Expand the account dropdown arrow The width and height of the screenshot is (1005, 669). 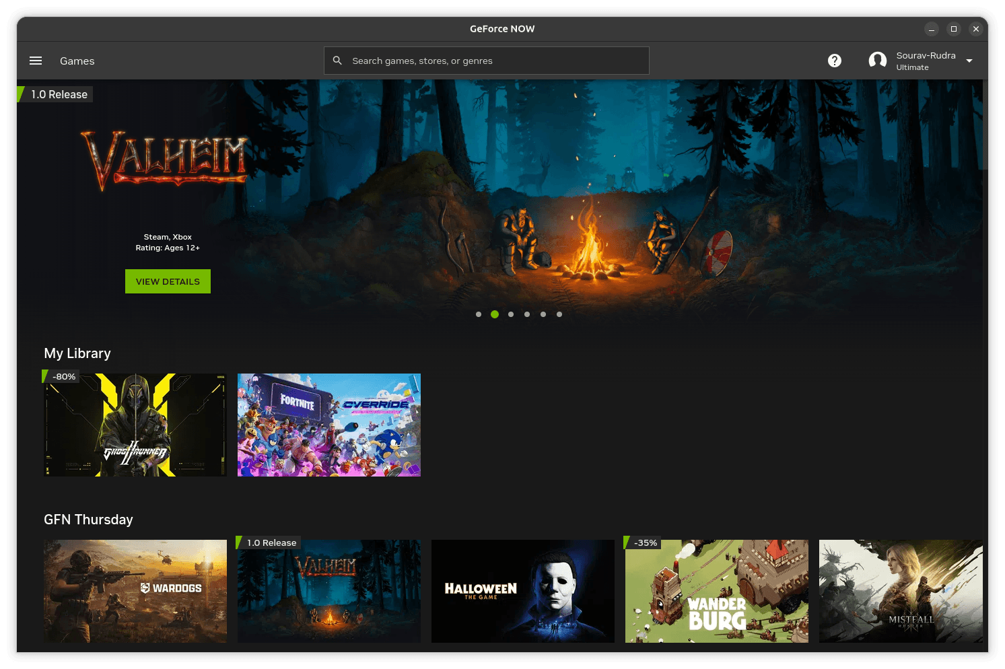969,61
